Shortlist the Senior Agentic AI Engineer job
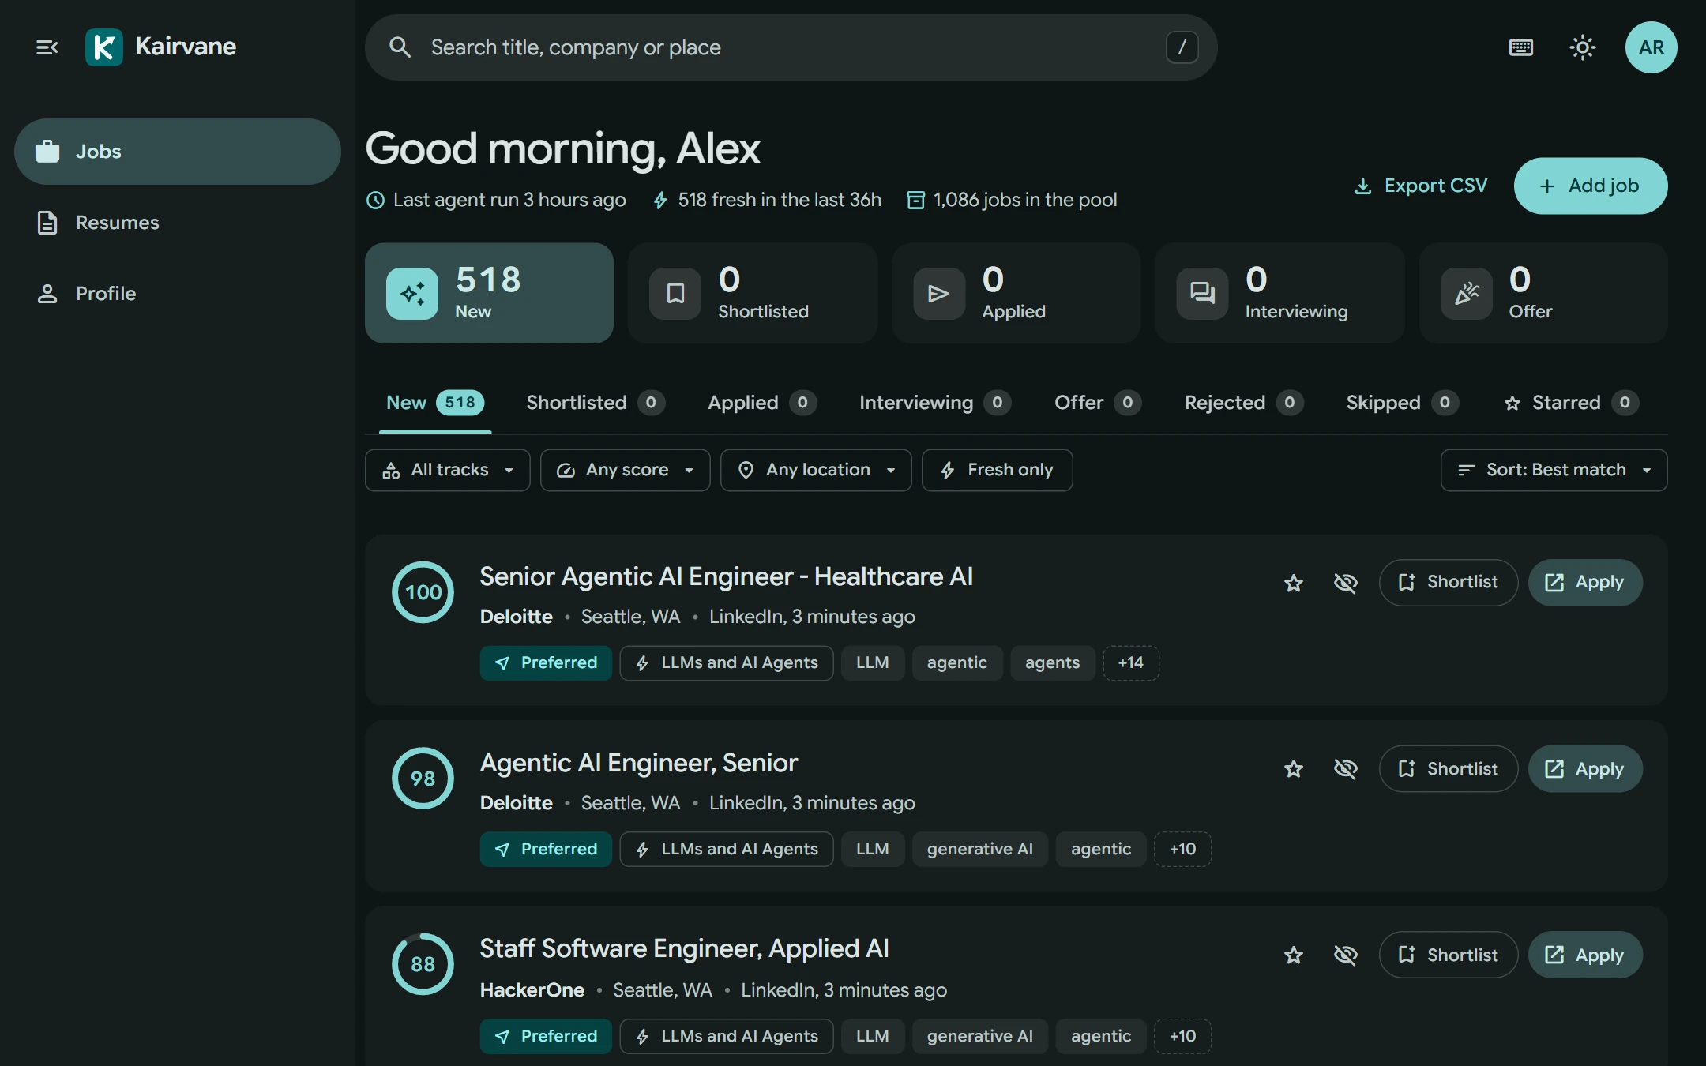The height and width of the screenshot is (1066, 1706). tap(1449, 583)
